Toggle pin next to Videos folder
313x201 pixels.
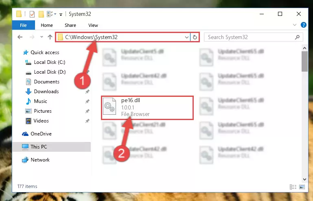point(88,121)
